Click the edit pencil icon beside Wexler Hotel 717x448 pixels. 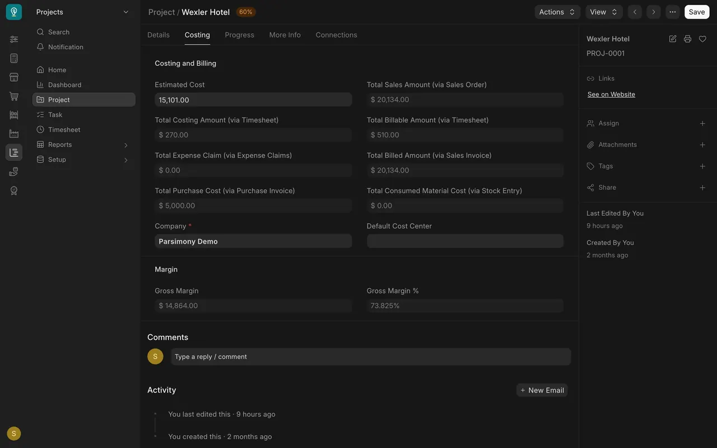673,39
